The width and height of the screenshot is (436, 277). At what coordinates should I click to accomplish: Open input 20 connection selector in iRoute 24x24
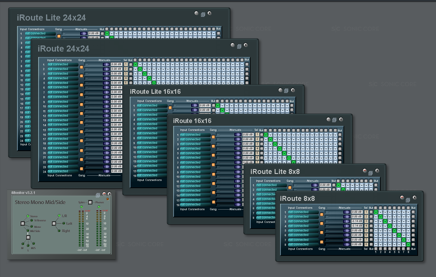click(x=63, y=153)
